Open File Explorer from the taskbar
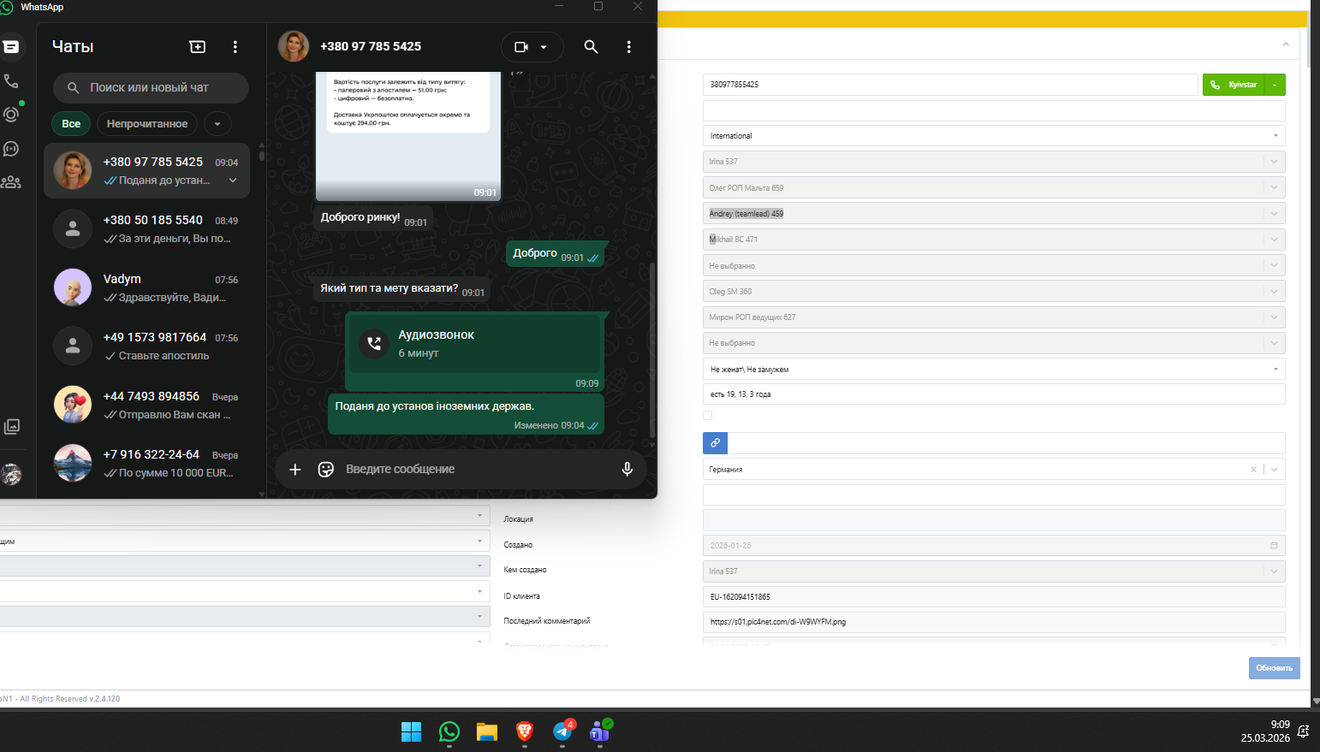The height and width of the screenshot is (752, 1320). coord(487,731)
